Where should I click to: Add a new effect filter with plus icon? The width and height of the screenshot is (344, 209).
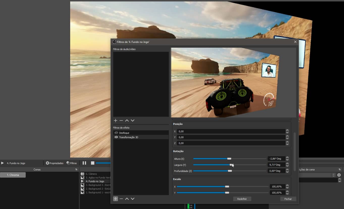(116, 199)
